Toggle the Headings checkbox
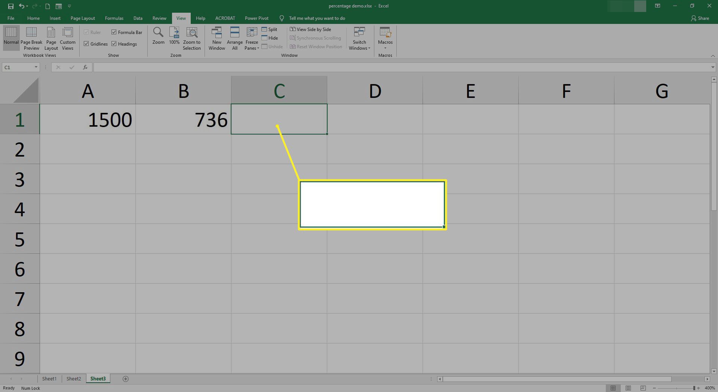This screenshot has width=718, height=392. click(114, 44)
